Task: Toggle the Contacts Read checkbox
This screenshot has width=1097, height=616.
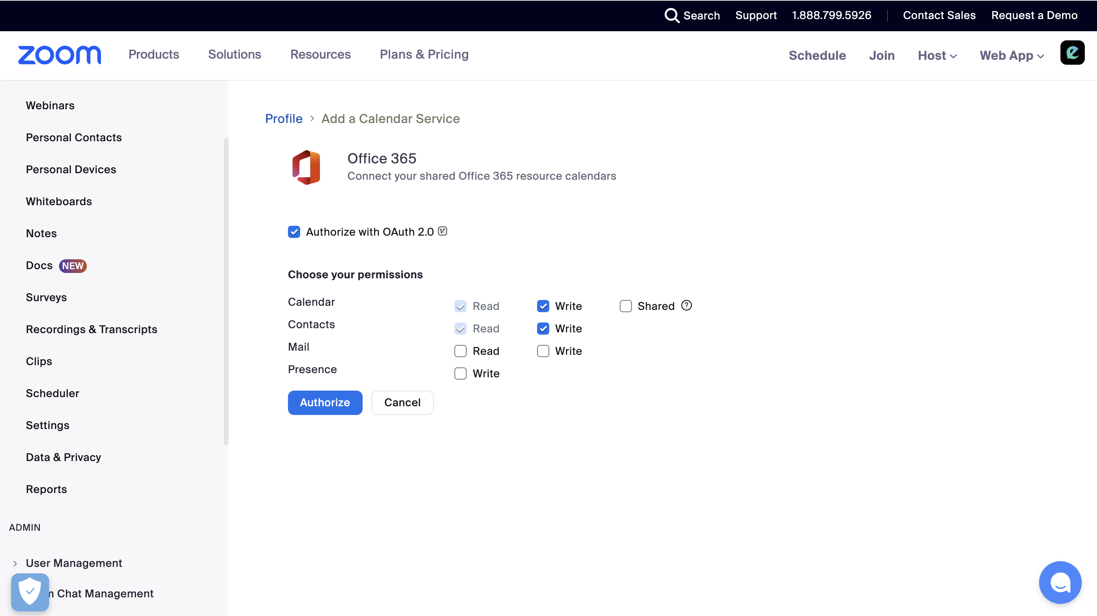Action: point(461,329)
